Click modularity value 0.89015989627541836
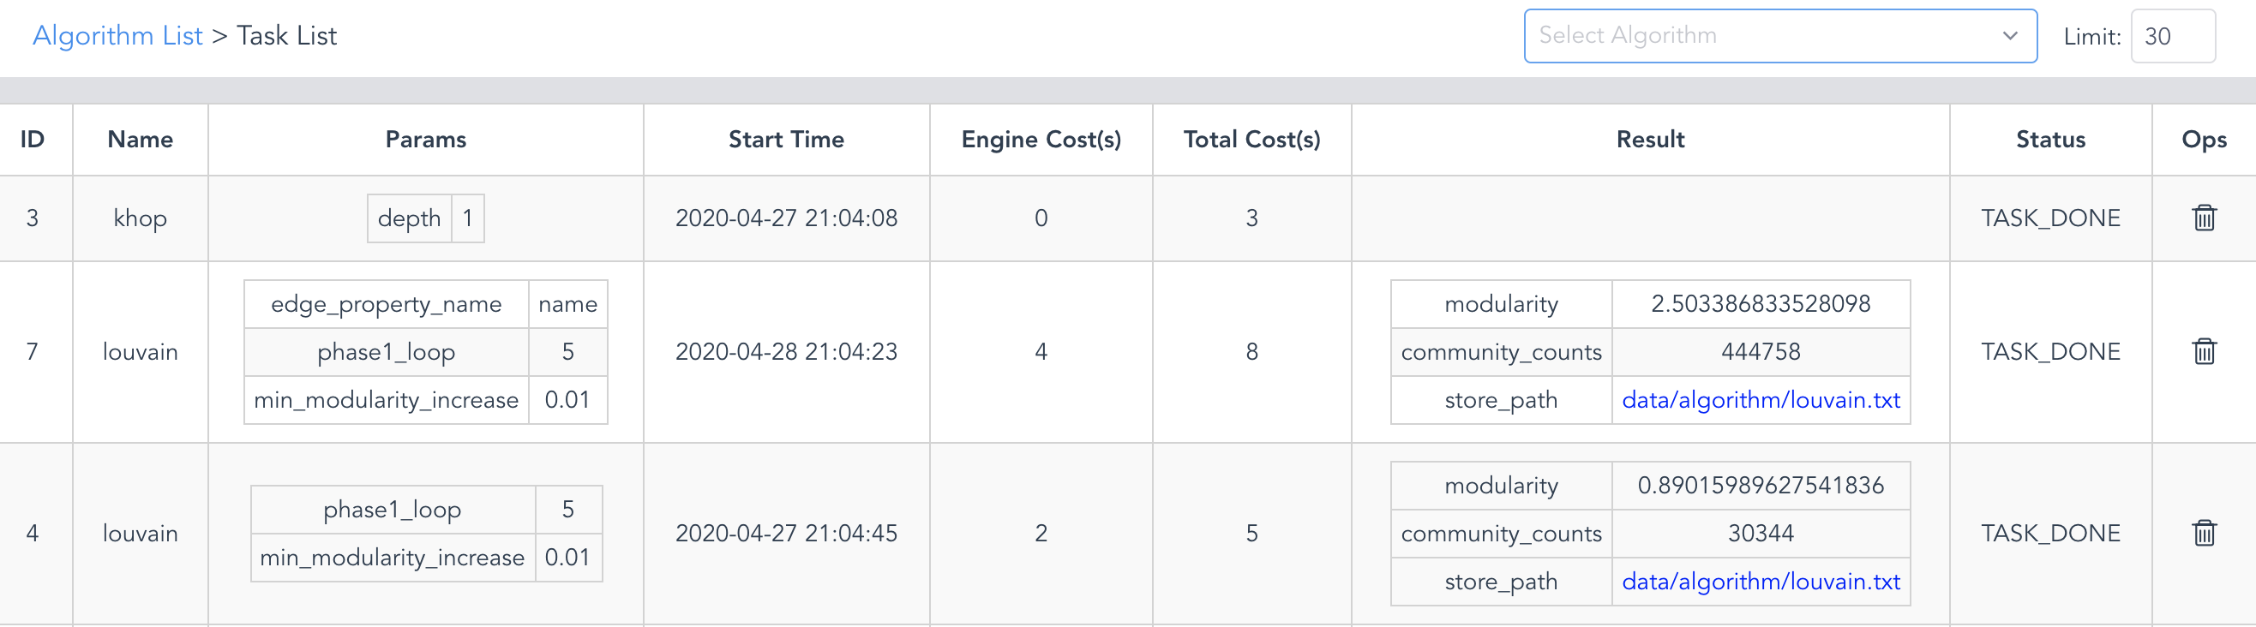The width and height of the screenshot is (2256, 627). coord(1761,485)
